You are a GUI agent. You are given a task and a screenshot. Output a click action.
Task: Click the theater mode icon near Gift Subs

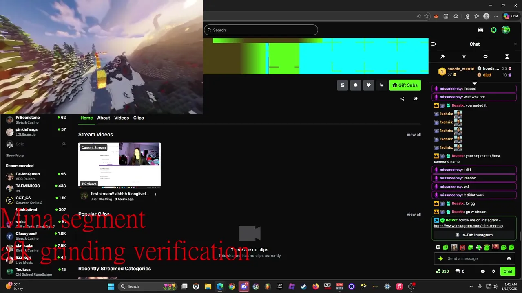pyautogui.click(x=343, y=85)
